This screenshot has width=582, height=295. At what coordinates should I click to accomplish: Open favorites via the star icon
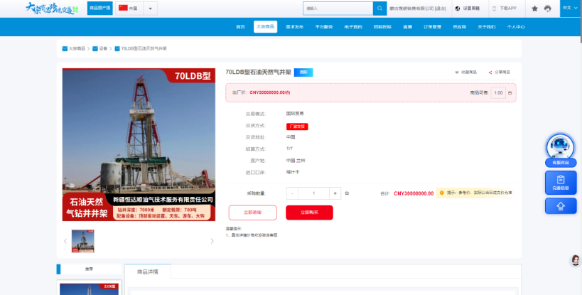coord(534,9)
